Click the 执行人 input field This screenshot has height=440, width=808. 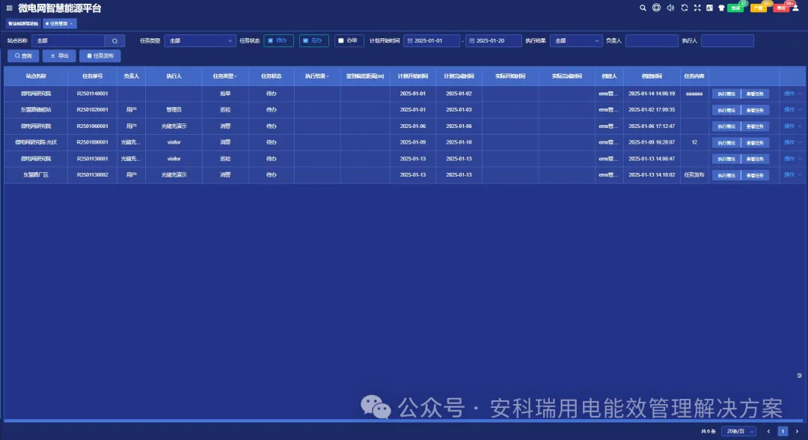[727, 40]
